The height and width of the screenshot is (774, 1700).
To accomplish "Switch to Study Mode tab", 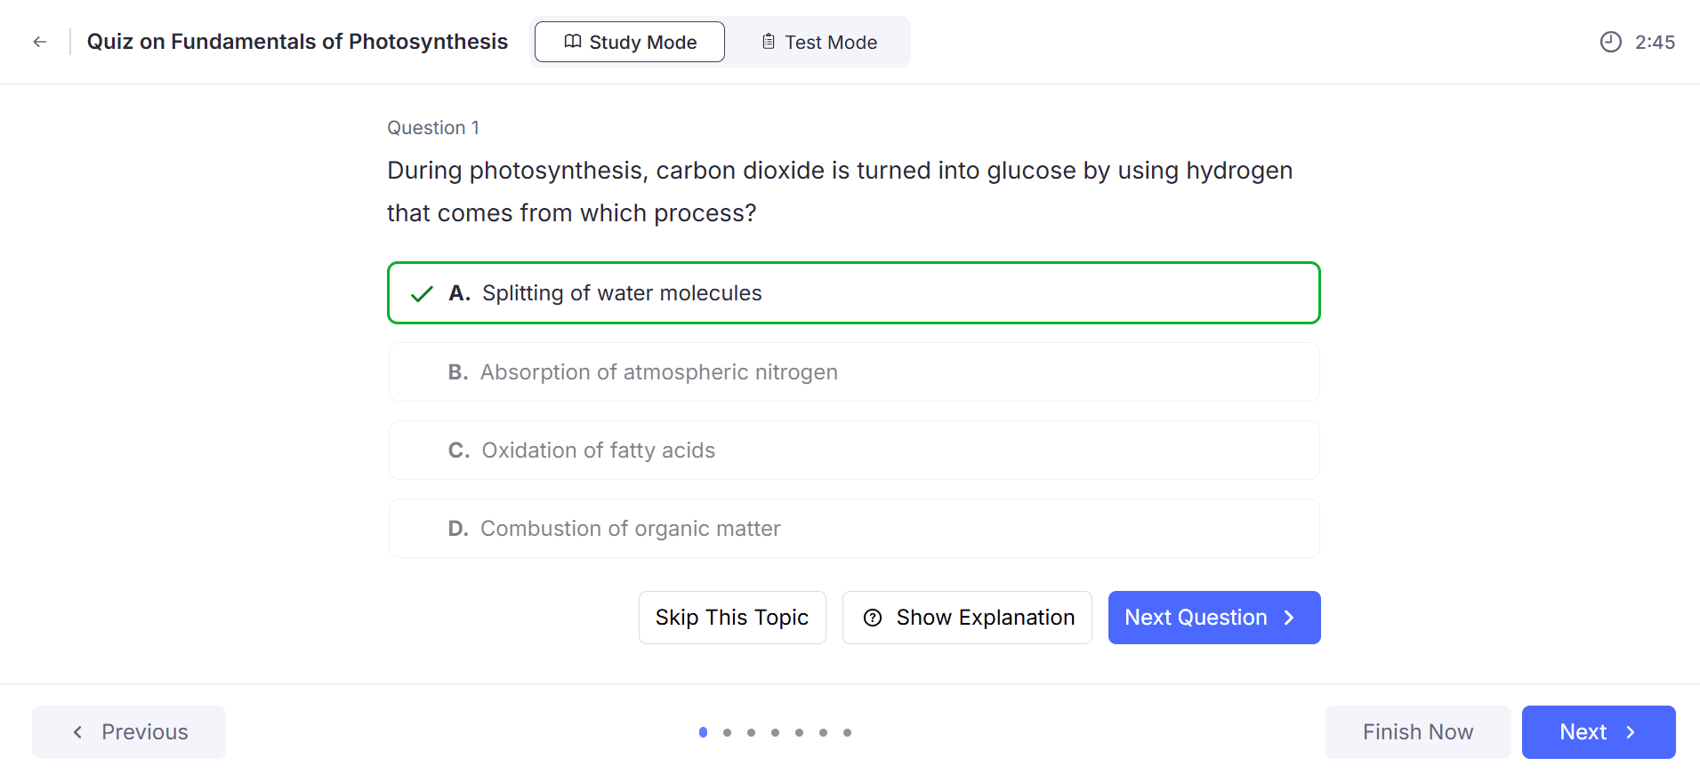I will point(630,42).
